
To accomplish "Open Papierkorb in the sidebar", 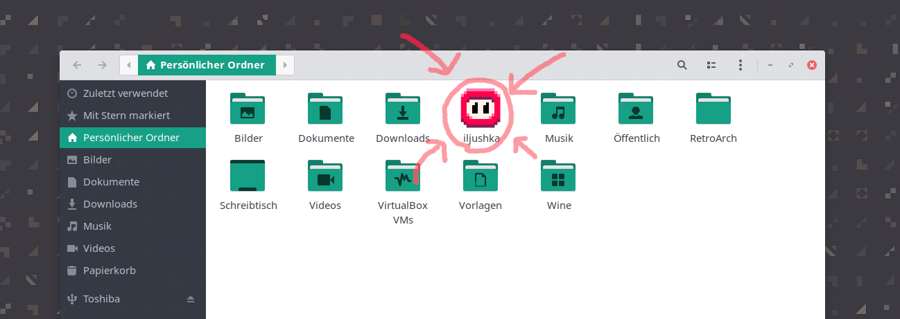I will [x=109, y=271].
